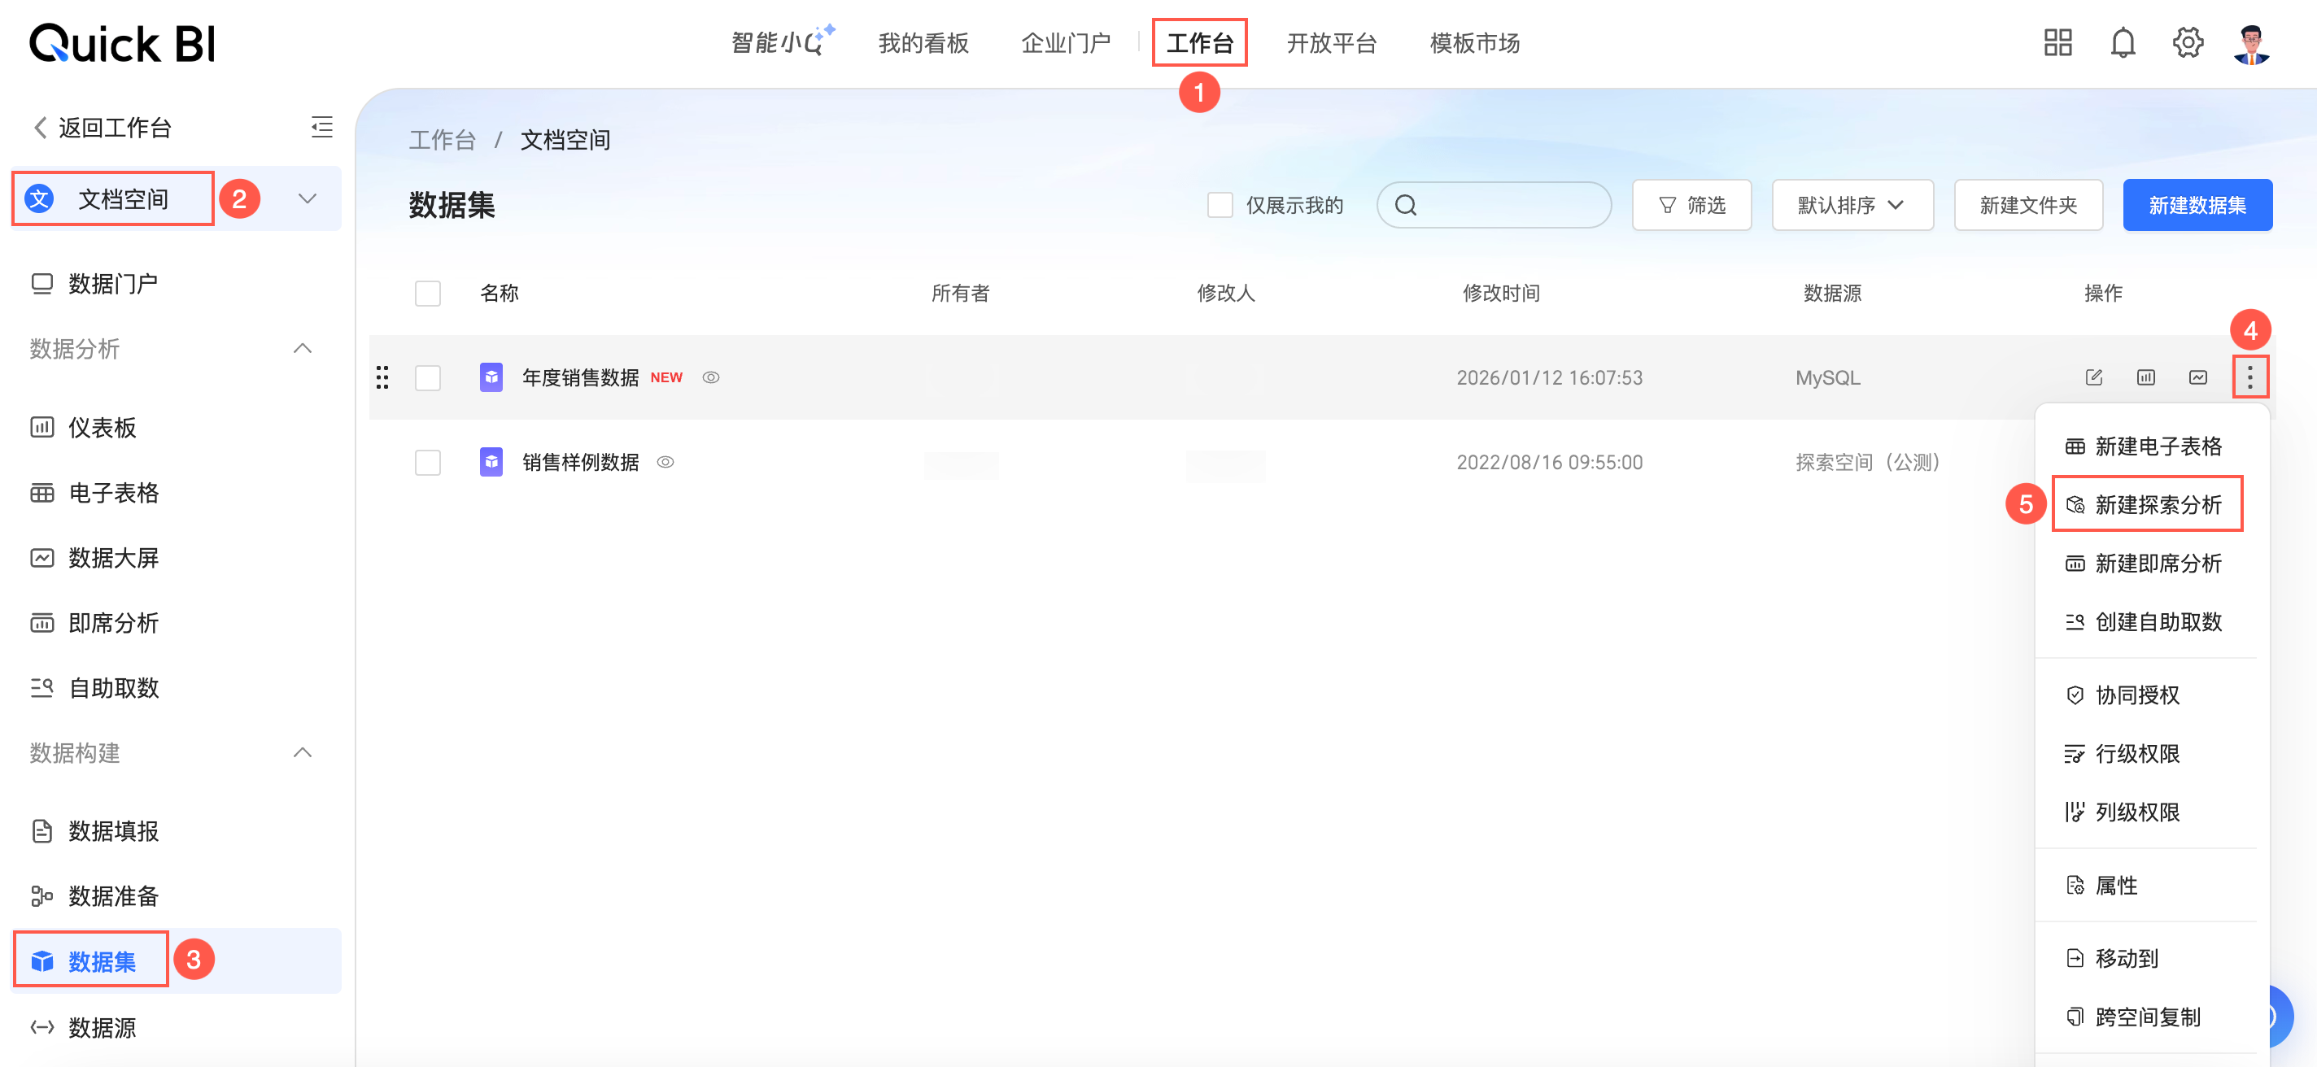Image resolution: width=2317 pixels, height=1067 pixels.
Task: Select 新建探索分析 from context menu
Action: coord(2156,505)
